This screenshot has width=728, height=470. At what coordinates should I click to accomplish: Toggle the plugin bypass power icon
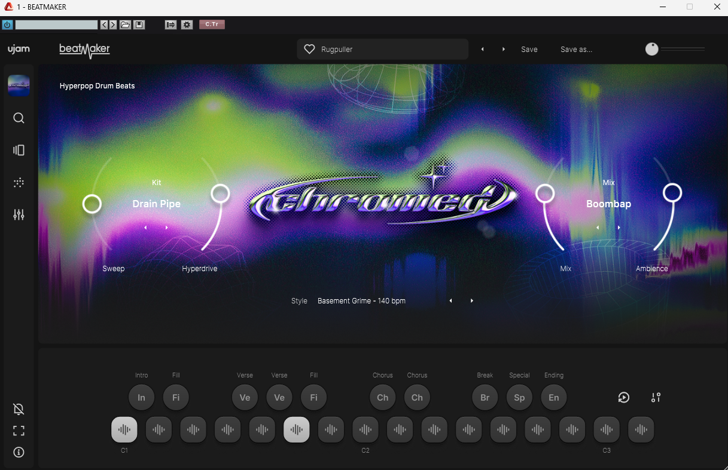point(7,24)
